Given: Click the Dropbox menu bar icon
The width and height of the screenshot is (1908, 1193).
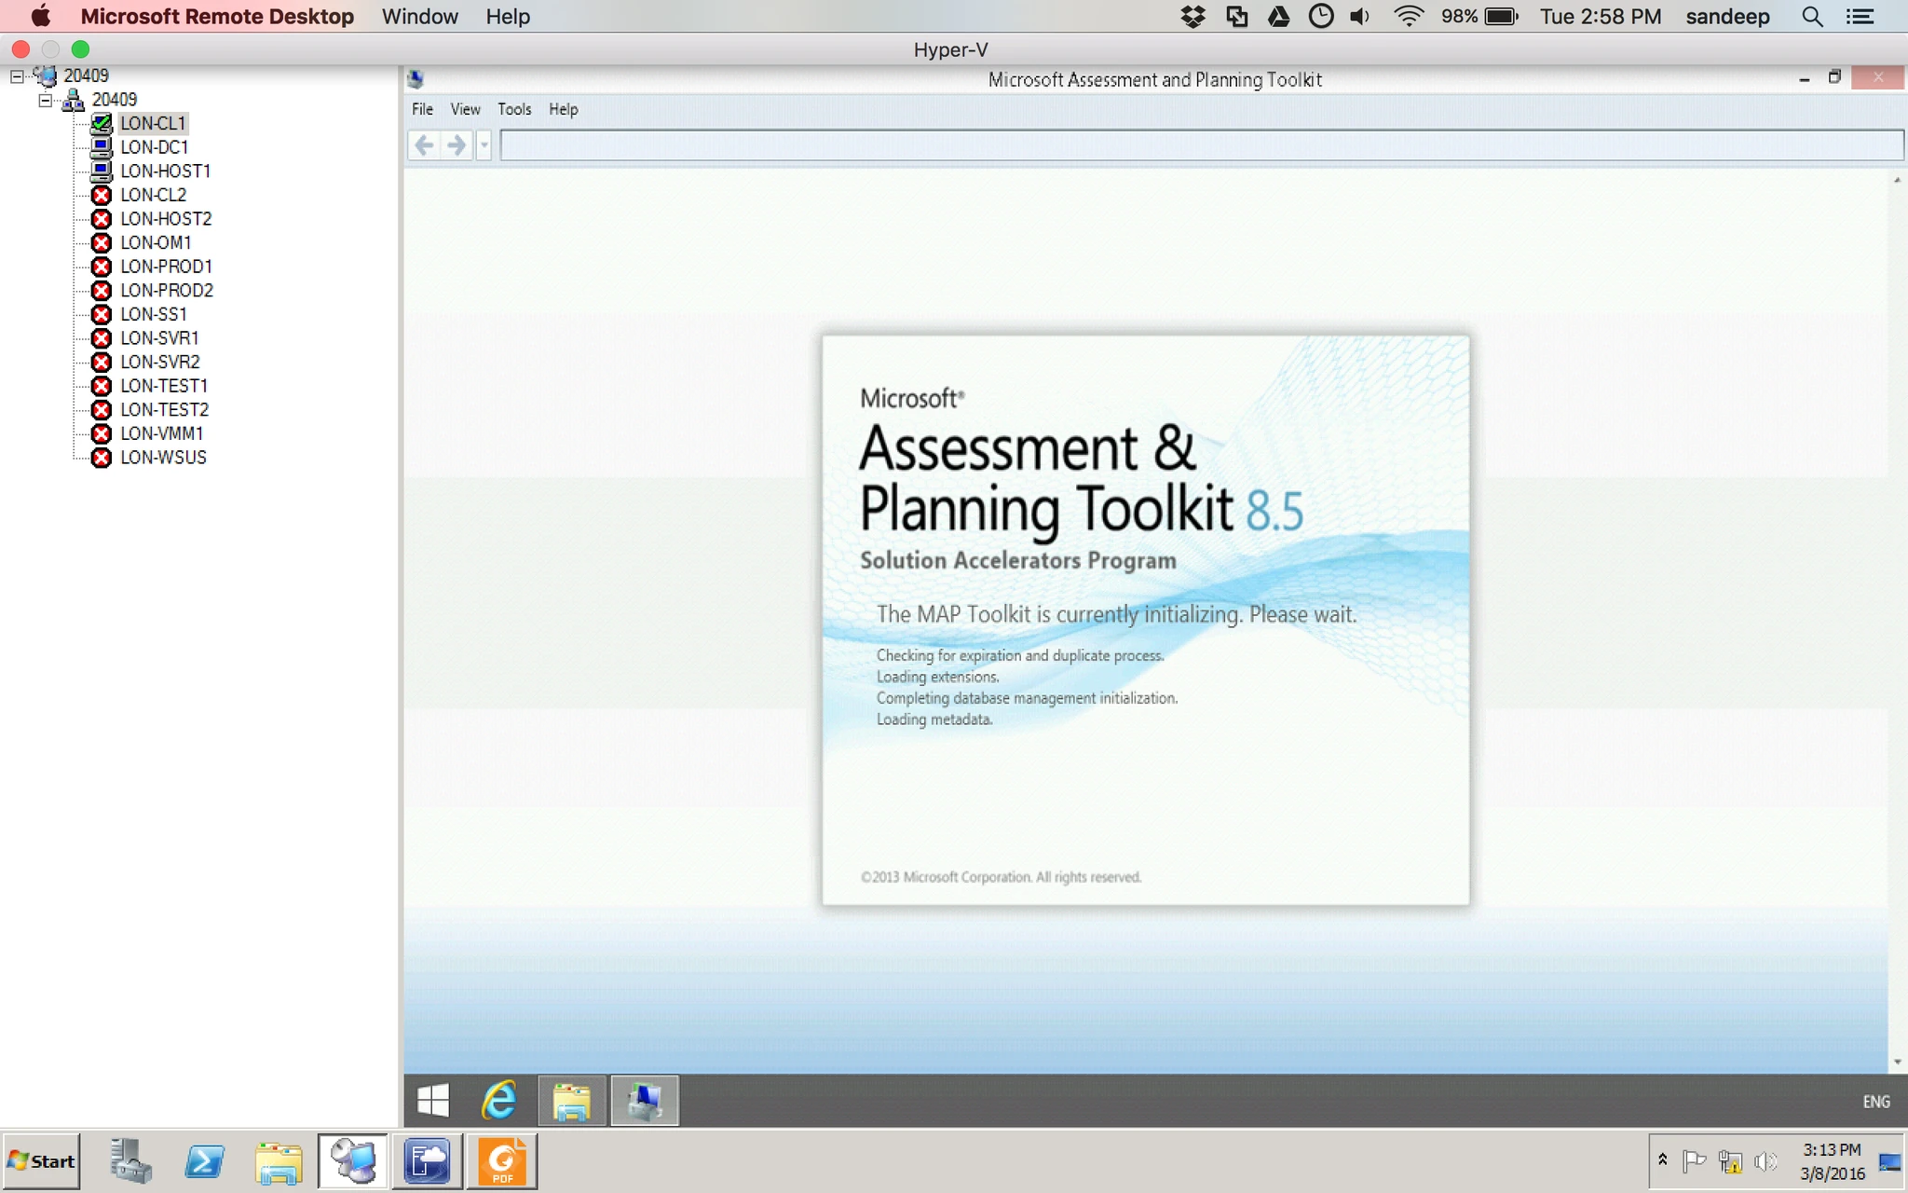Looking at the screenshot, I should (1192, 17).
